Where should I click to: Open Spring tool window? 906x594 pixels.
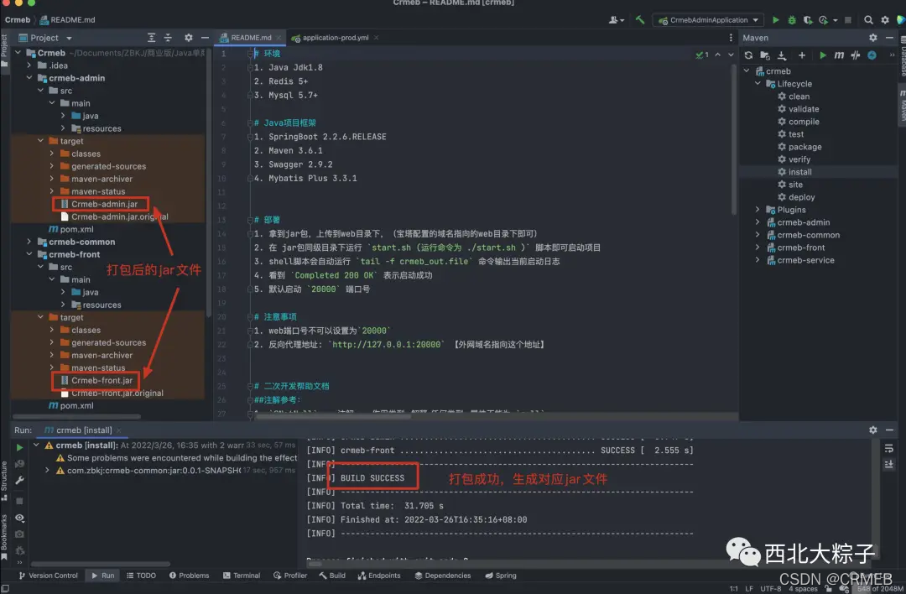click(x=501, y=576)
